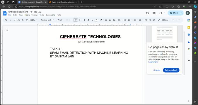
Task: Show document outline icon
Action: click(x=7, y=30)
